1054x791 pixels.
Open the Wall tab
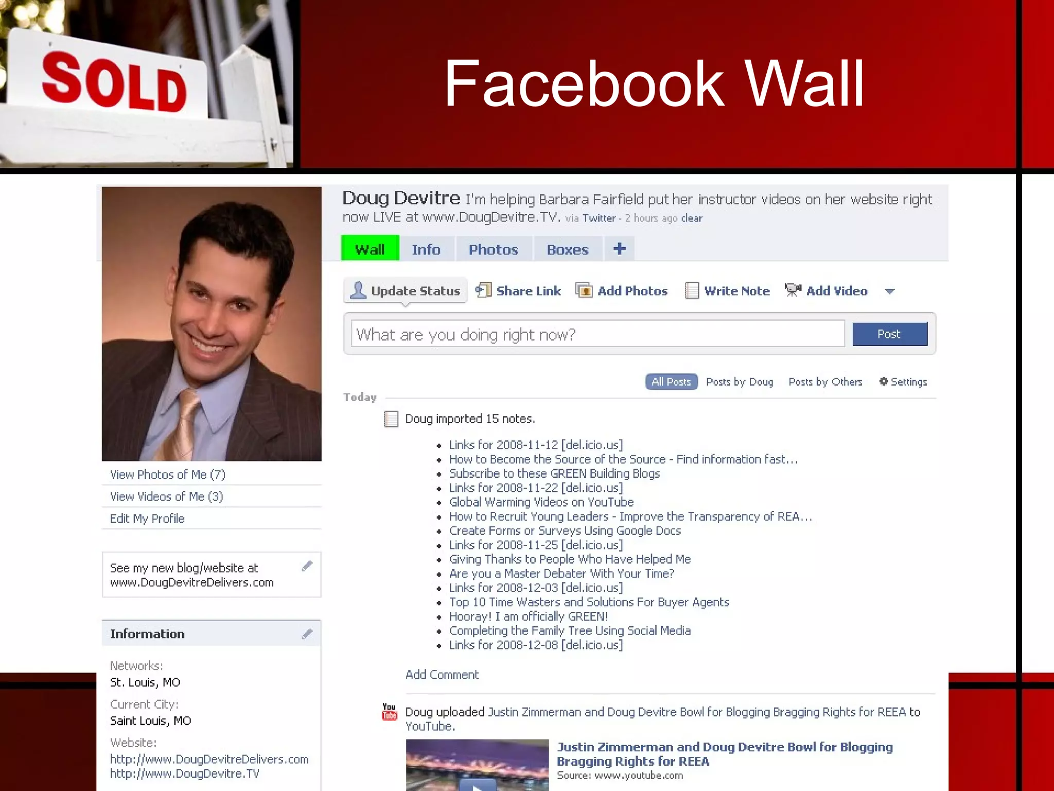click(370, 248)
